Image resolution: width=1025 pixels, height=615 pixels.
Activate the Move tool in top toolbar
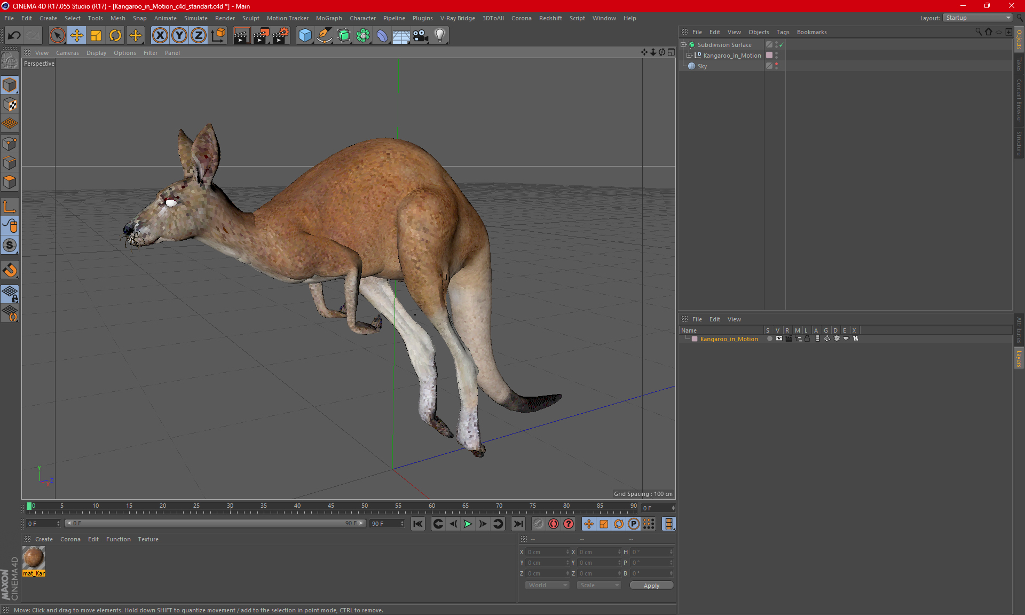[77, 36]
